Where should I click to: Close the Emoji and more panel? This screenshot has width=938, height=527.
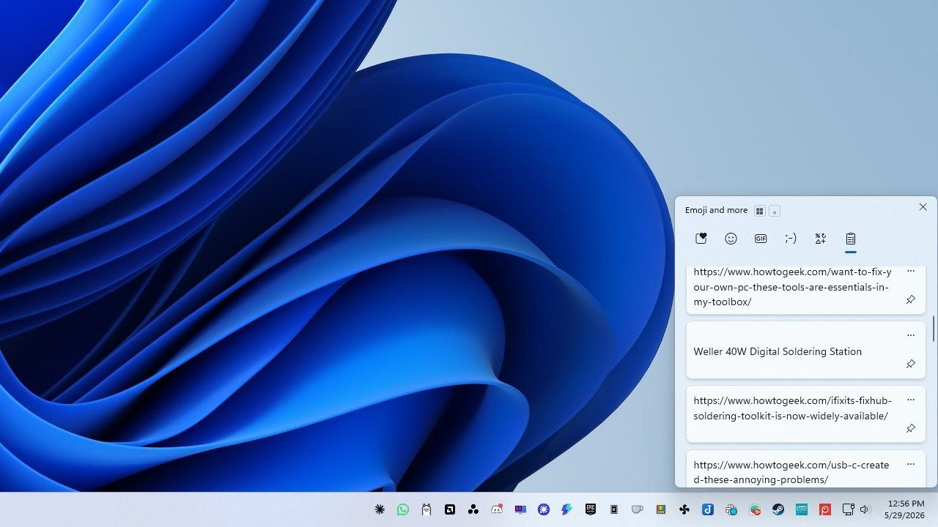click(x=923, y=207)
